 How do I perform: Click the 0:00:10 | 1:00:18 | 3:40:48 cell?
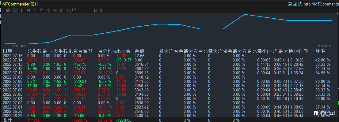coord(280,98)
